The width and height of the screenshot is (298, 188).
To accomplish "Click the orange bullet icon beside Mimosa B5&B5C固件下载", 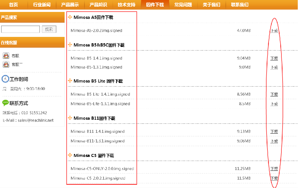I will (70, 45).
